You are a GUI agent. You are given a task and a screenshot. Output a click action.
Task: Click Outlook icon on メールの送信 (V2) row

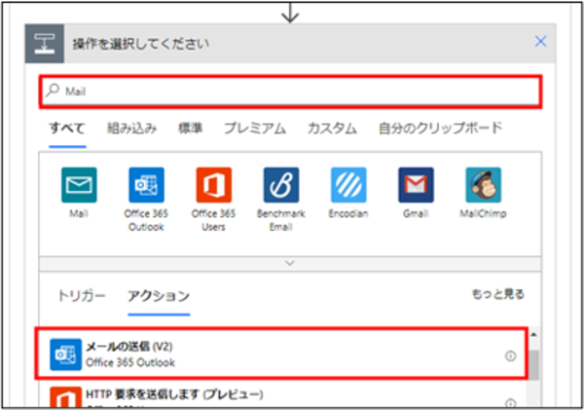tap(65, 354)
